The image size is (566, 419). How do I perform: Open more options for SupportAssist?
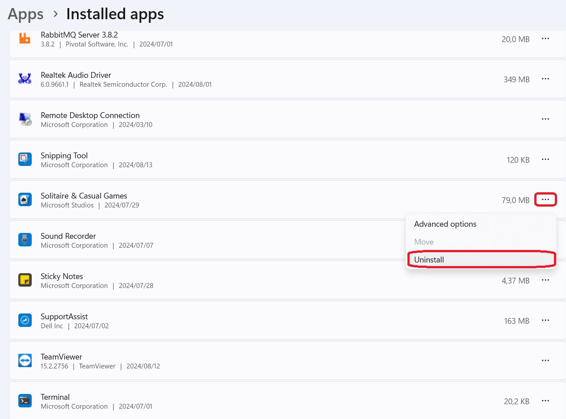click(x=545, y=320)
